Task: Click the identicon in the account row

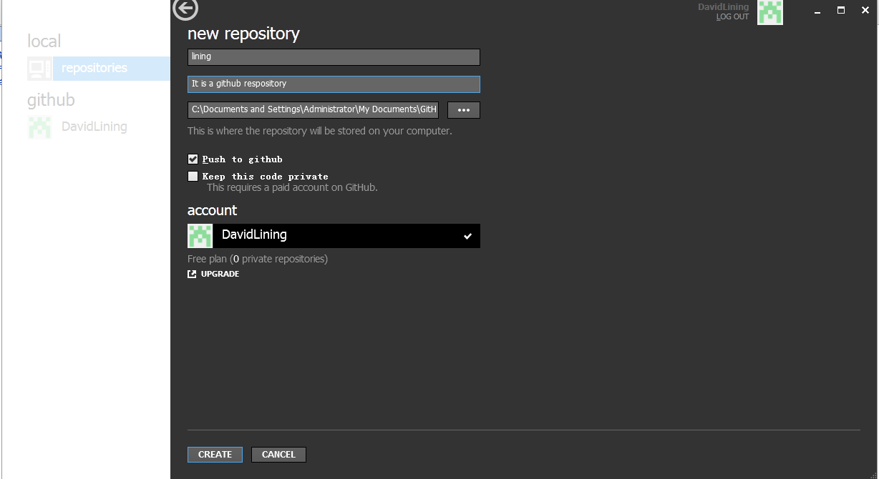Action: (200, 236)
